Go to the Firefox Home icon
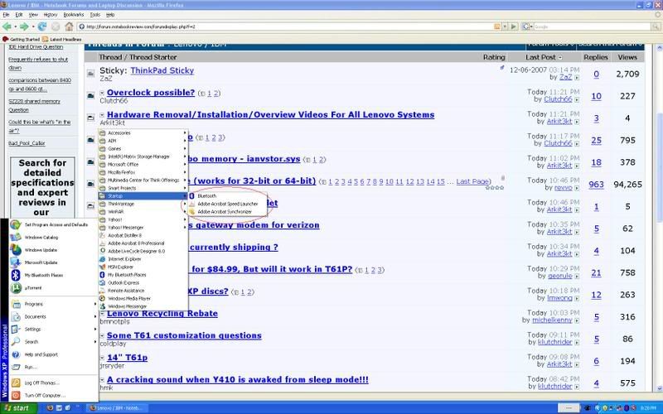Screen dimensions: 663x414 point(69,26)
